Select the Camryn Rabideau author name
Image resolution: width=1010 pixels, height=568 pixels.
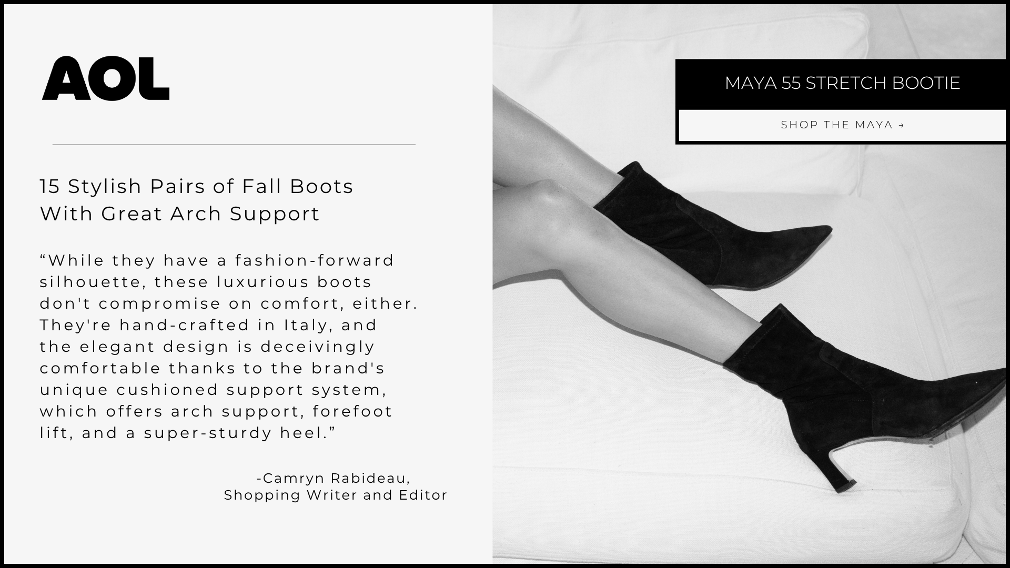(x=334, y=478)
